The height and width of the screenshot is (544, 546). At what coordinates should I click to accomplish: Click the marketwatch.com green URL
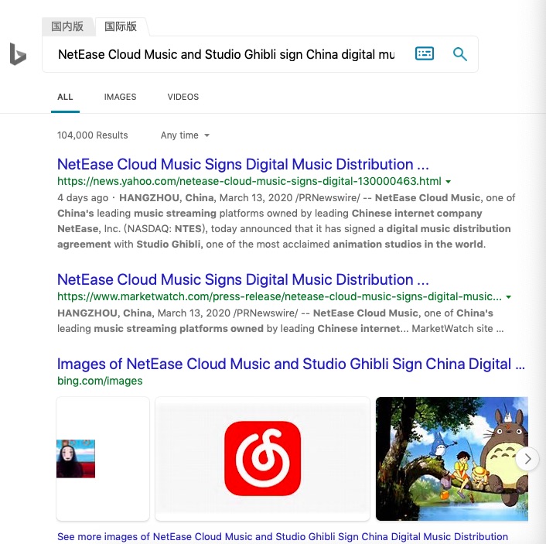[x=280, y=296]
